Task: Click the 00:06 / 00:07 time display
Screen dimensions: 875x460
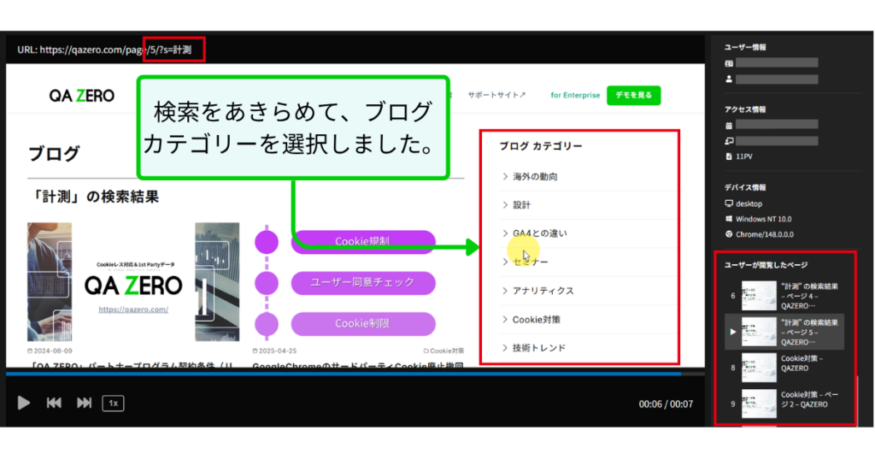Action: coord(666,404)
